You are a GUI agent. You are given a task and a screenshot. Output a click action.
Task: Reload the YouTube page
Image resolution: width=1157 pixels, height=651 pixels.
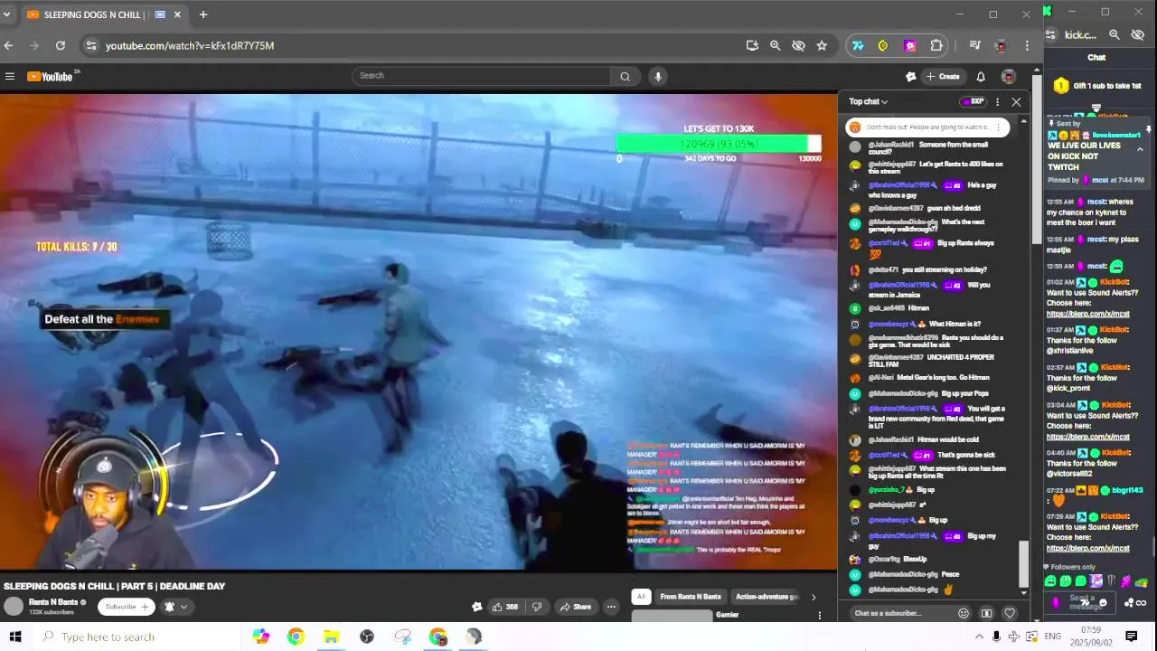[60, 45]
